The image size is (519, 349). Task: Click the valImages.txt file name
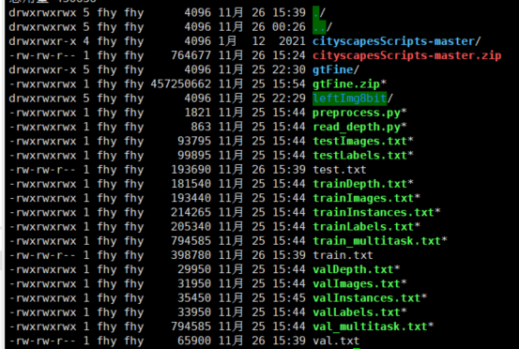357,283
